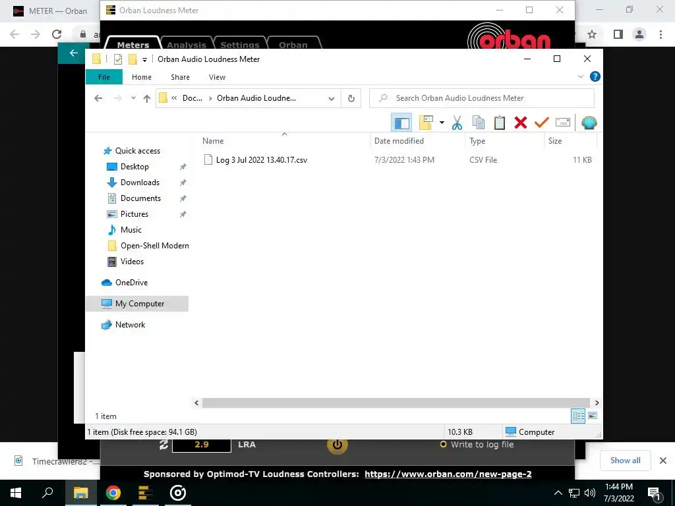Open the Quick Access Toolbar customize dropdown

[144, 60]
